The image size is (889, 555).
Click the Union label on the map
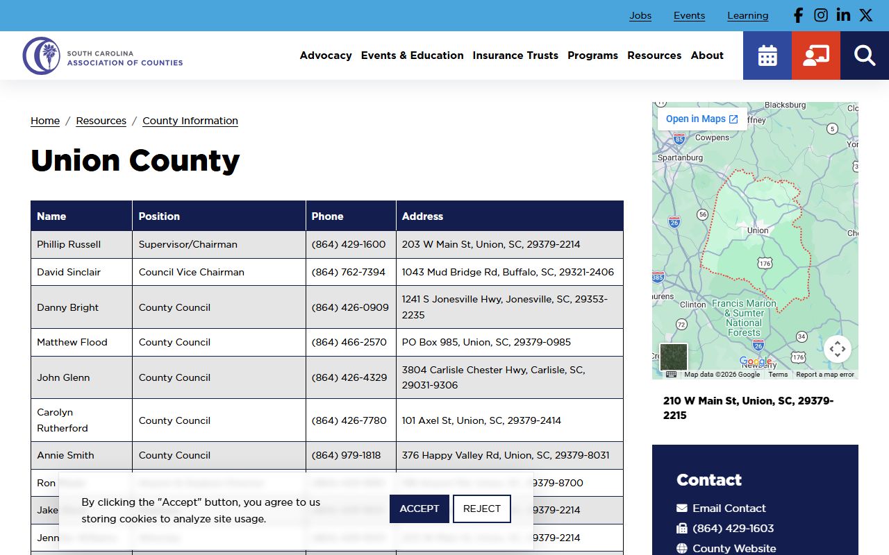tap(758, 230)
